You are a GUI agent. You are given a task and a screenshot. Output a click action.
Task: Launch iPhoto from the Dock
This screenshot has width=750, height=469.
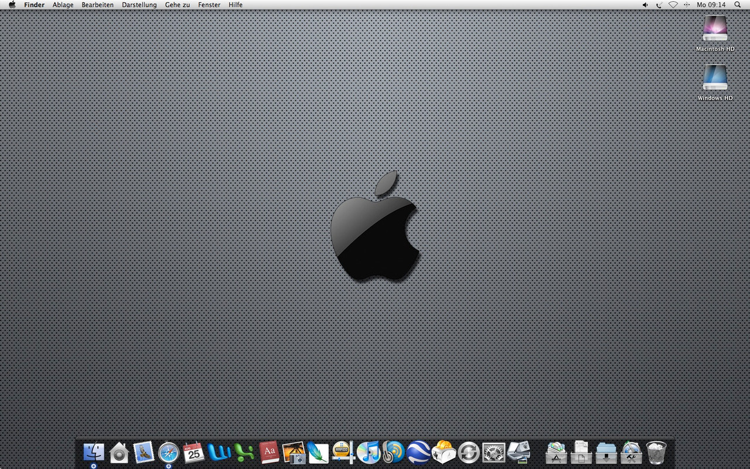[x=294, y=452]
